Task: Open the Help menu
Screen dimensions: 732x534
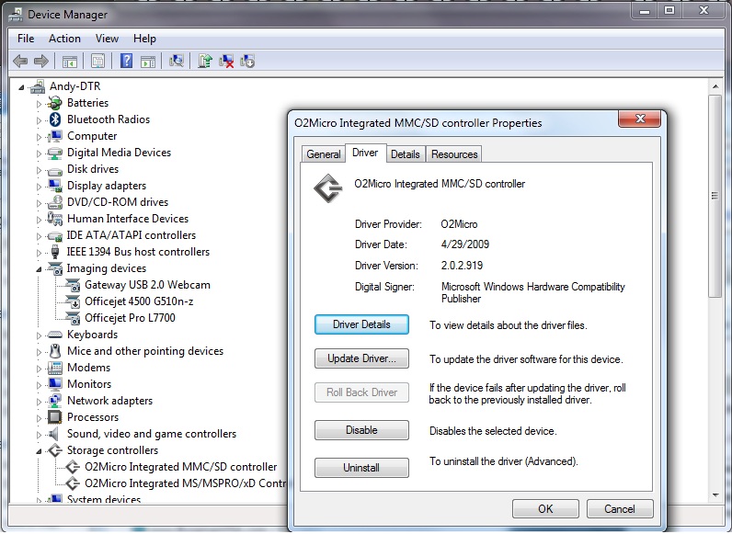Action: (x=144, y=39)
